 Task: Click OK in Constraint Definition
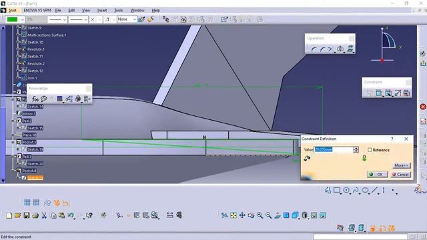(378, 175)
